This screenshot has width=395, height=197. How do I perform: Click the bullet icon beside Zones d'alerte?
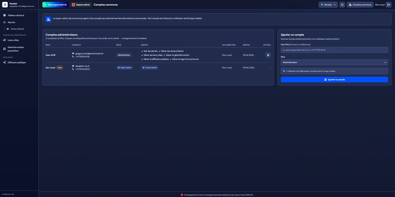click(8, 29)
